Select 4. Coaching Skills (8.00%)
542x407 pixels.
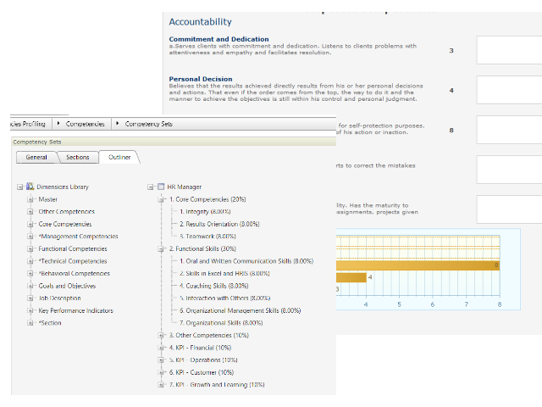(x=214, y=286)
